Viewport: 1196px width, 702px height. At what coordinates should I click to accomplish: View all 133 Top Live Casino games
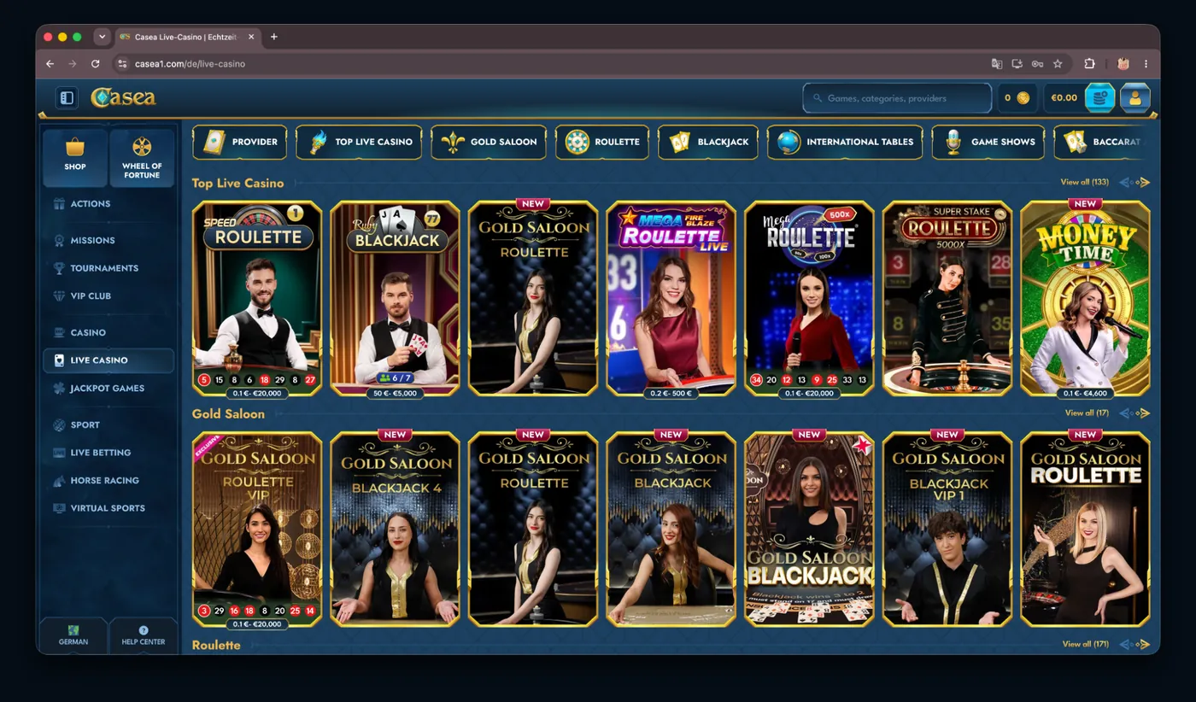1084,182
